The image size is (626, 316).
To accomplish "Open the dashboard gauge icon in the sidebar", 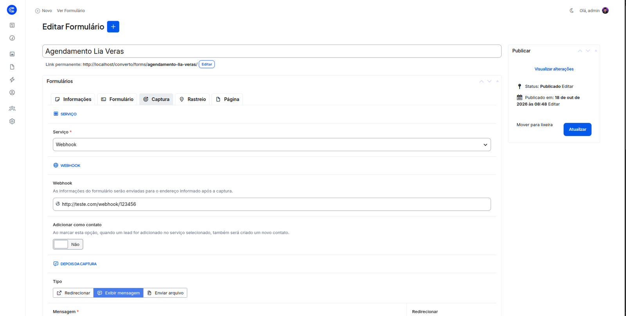I will pos(12,38).
